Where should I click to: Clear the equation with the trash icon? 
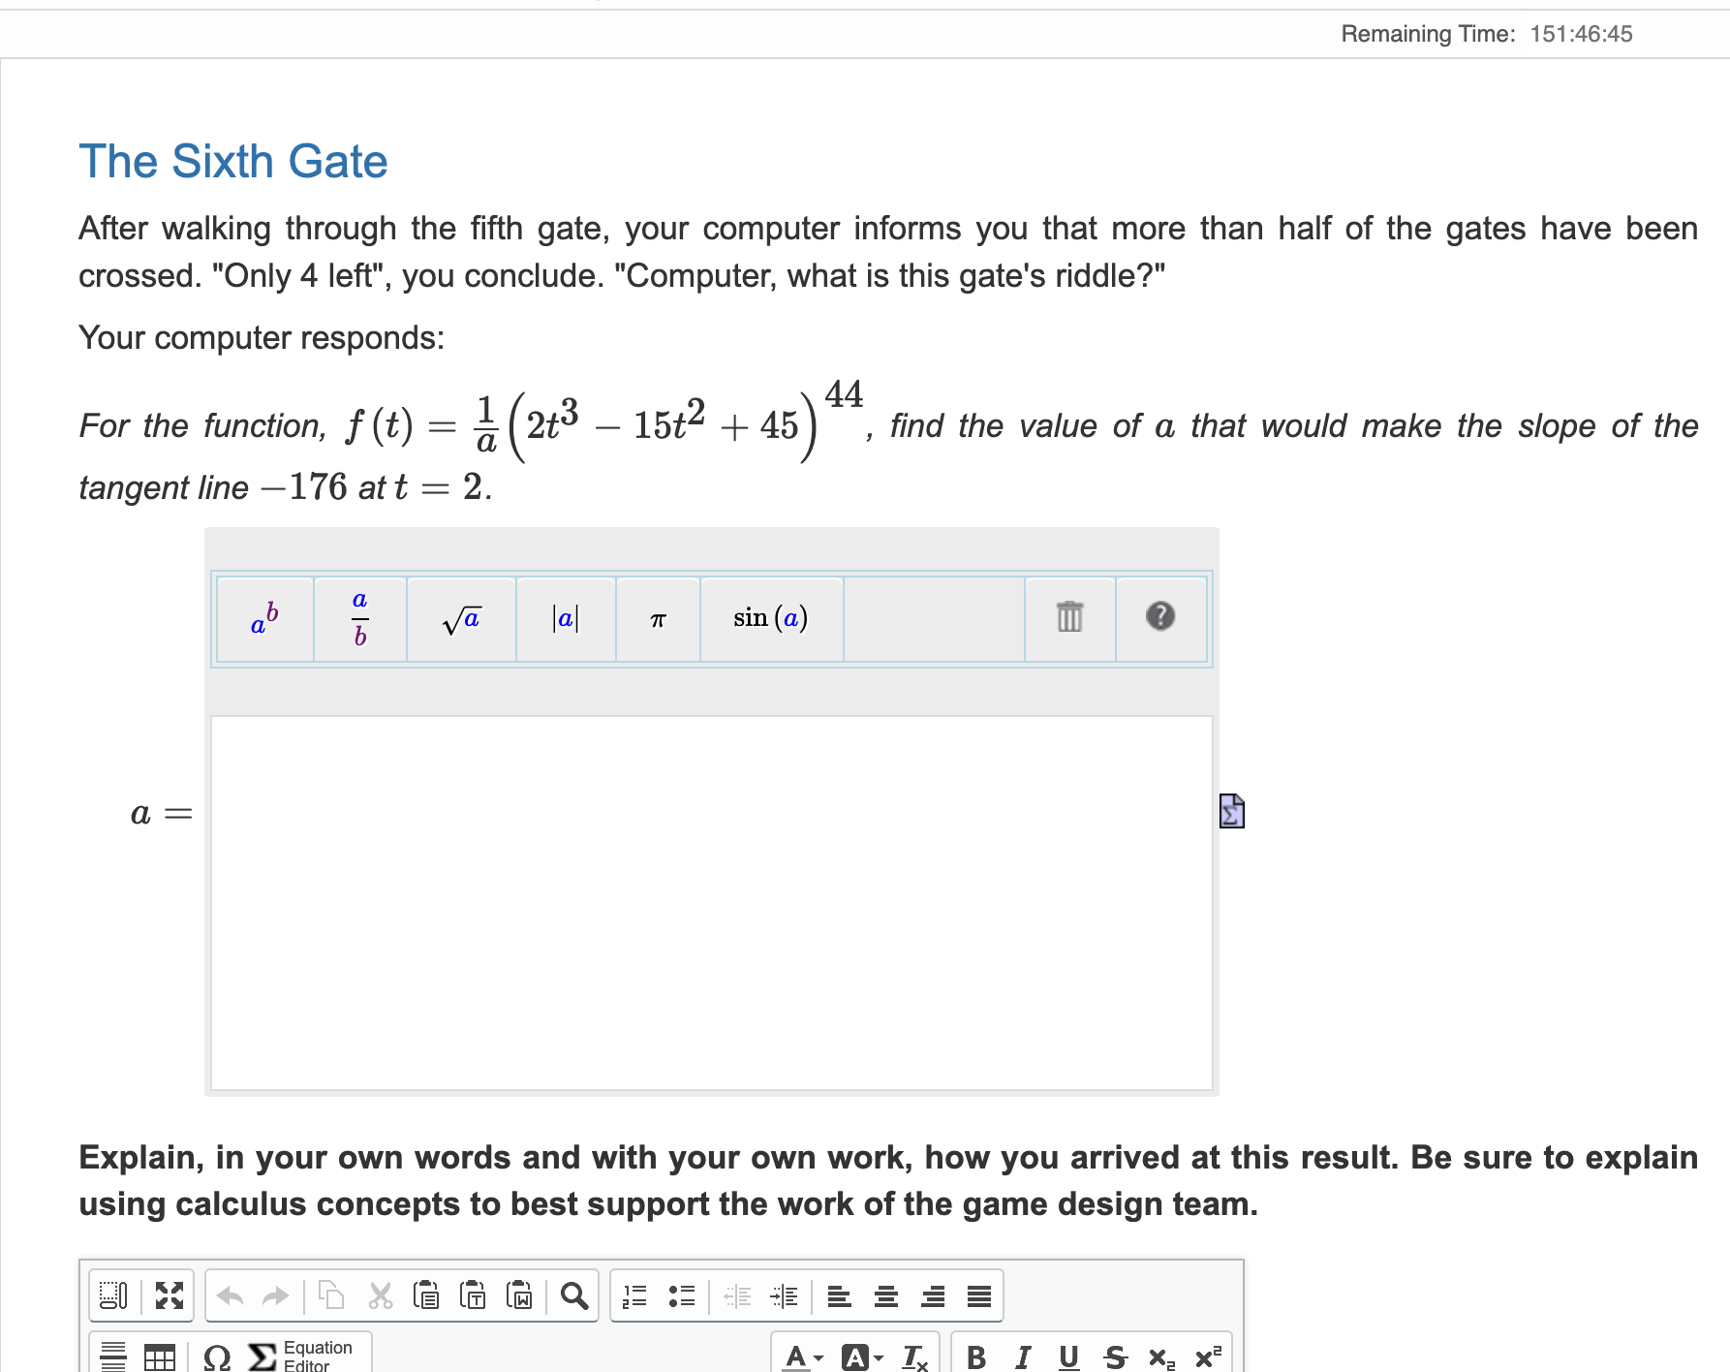tap(1068, 618)
